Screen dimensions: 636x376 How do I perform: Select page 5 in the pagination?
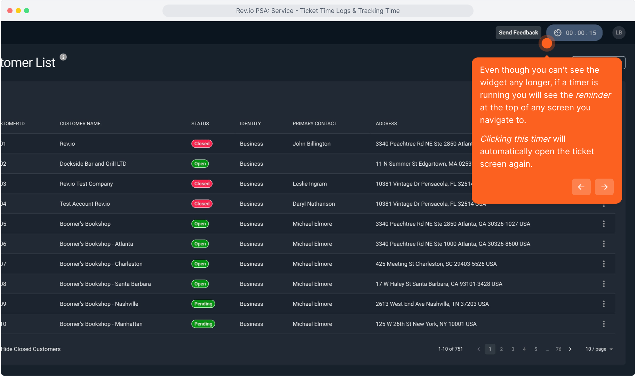pyautogui.click(x=536, y=349)
